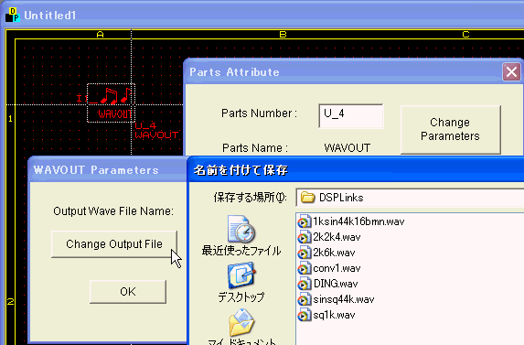Select file name sinsq44k.wav
Viewport: 524px width, 345px height.
click(344, 299)
